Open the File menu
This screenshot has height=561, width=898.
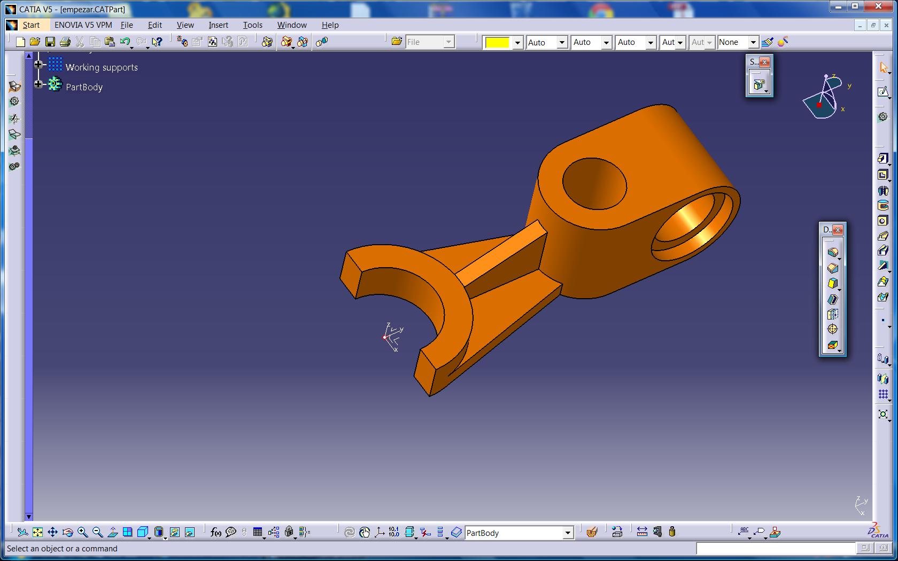pyautogui.click(x=127, y=25)
